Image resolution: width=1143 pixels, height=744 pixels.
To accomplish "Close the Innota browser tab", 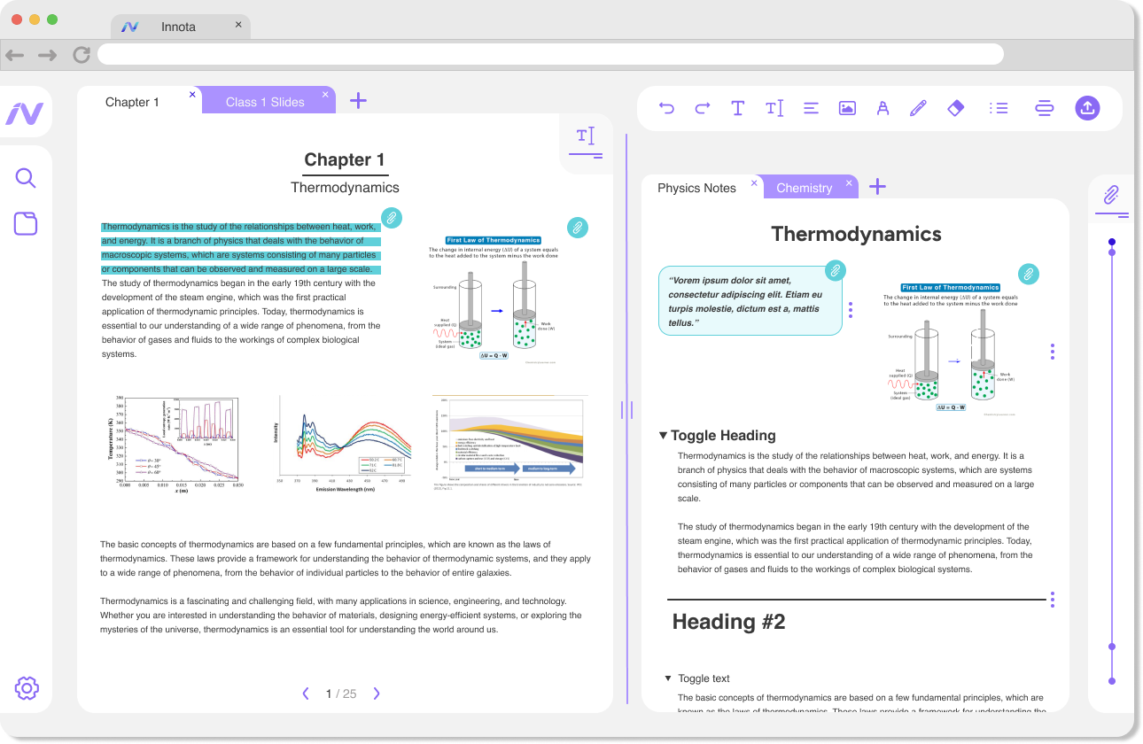I will [x=238, y=25].
